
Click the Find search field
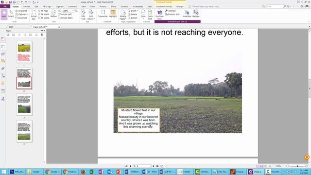(x=275, y=6)
